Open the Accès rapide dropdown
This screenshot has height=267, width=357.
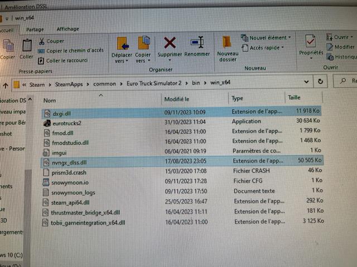(x=263, y=48)
